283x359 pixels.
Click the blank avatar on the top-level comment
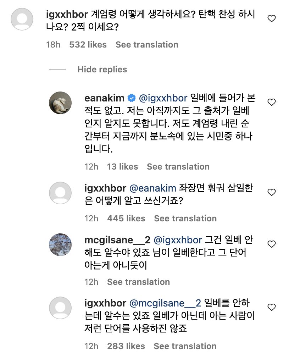click(23, 19)
